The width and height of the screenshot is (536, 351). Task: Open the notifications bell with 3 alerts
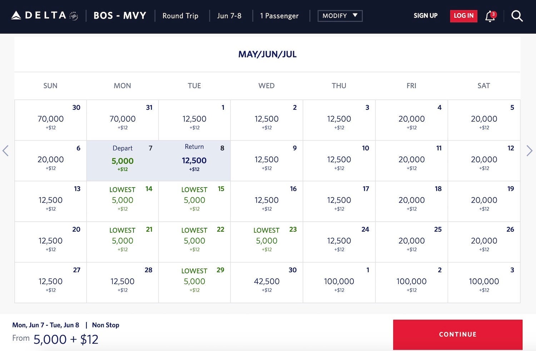[490, 16]
